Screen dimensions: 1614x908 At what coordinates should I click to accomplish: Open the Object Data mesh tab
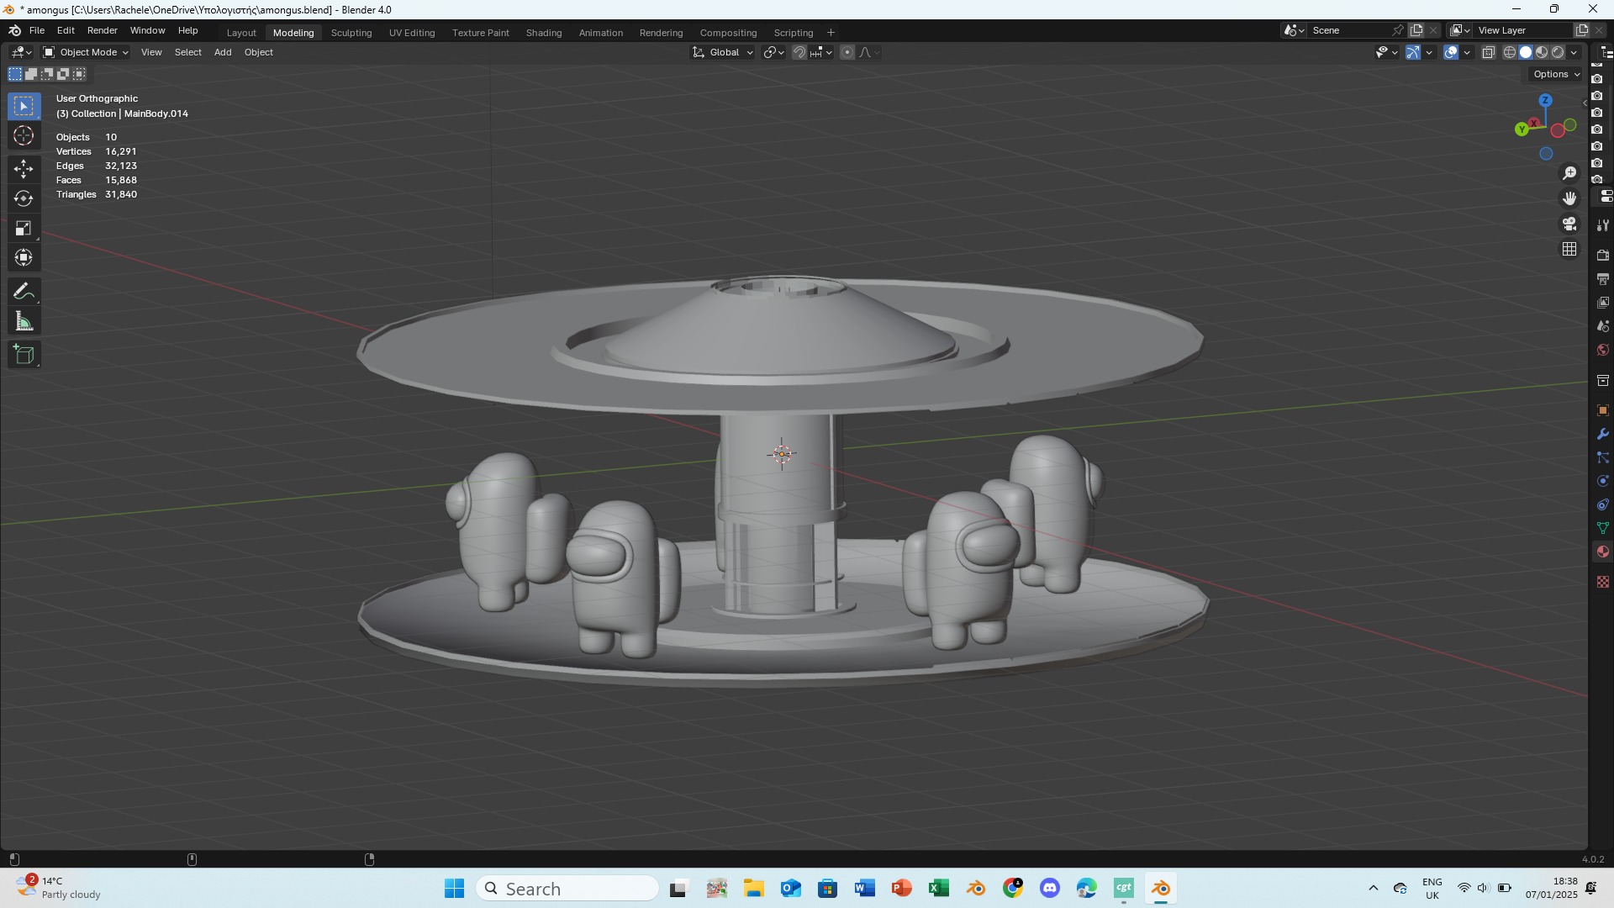click(x=1603, y=528)
